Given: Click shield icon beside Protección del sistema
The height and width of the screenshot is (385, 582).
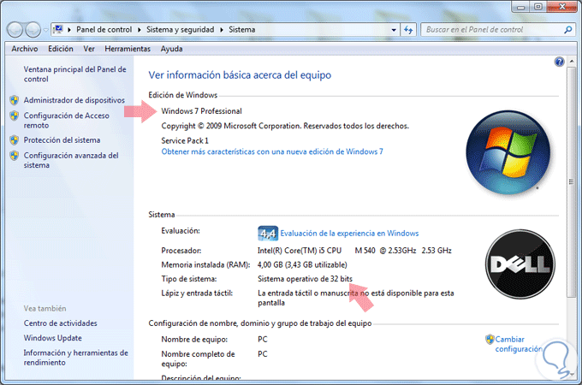Looking at the screenshot, I should 14,140.
